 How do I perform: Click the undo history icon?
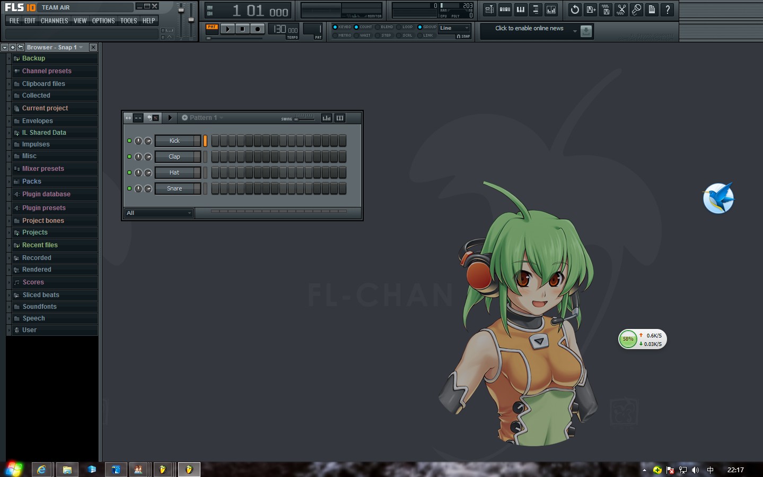click(575, 10)
